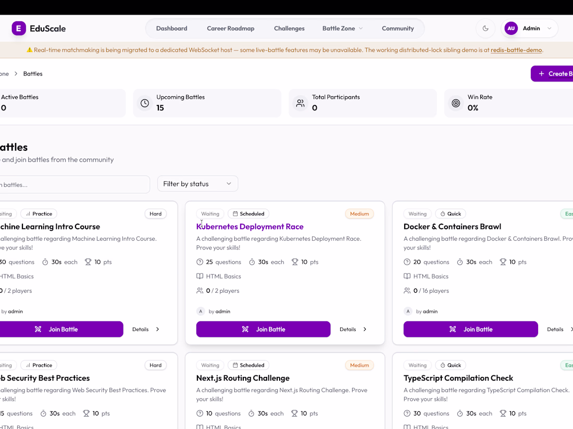This screenshot has height=429, width=573.
Task: Click the Quick timer icon on TypeScript card
Action: point(443,365)
